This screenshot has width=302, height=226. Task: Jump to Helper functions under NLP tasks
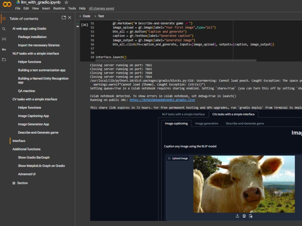(30, 62)
